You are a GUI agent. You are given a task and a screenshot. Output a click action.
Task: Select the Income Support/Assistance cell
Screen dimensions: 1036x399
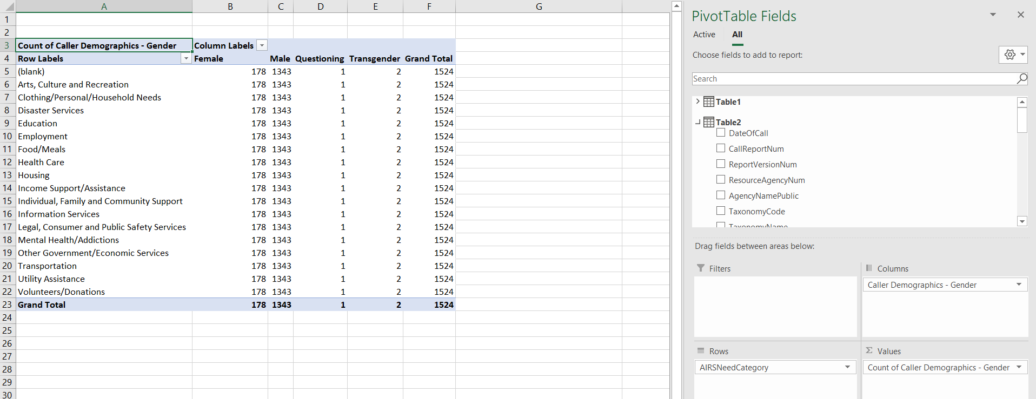point(104,188)
